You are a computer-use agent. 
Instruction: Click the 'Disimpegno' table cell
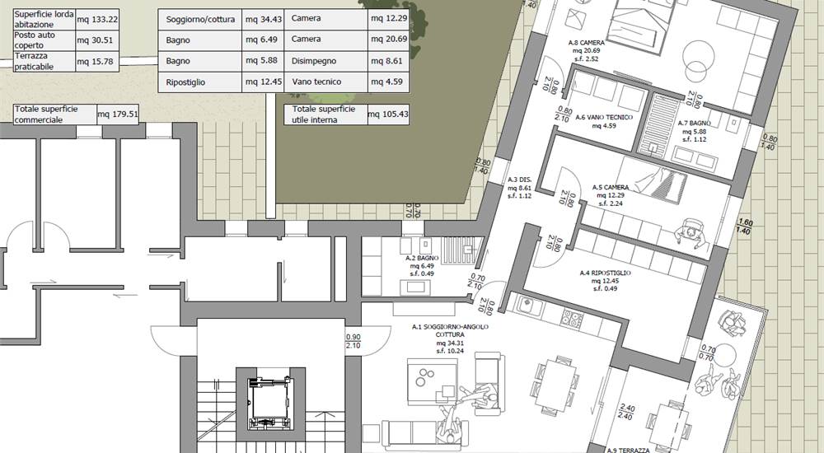pos(325,61)
